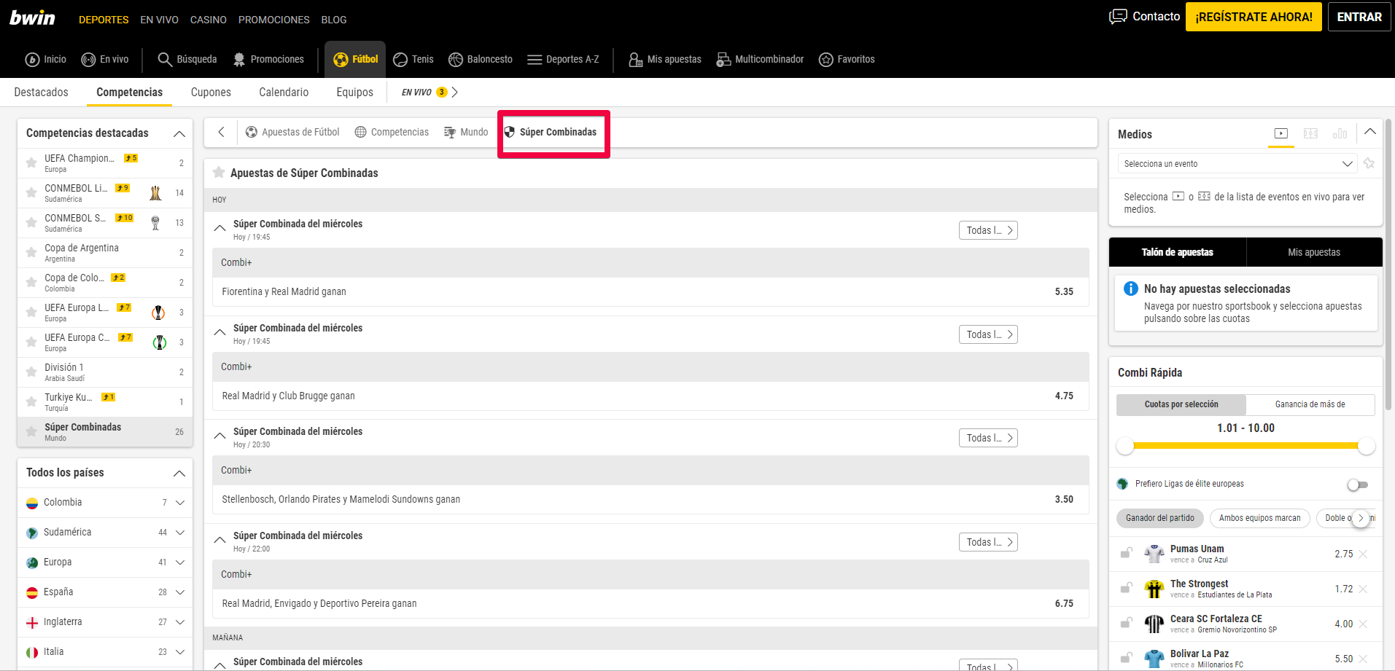
Task: Select the video media icon in Medios
Action: point(1281,133)
